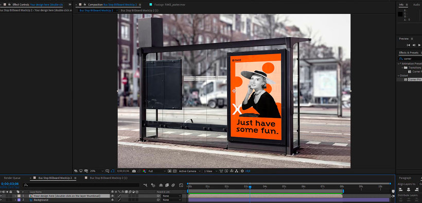
Task: Click the Toggle Pixel Aspect Ratio Correction icon
Action: point(221,171)
